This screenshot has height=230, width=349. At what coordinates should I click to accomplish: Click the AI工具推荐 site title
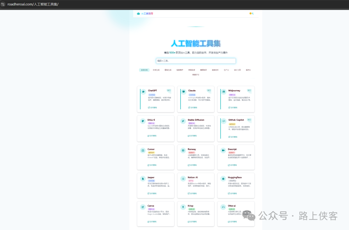[x=147, y=14]
